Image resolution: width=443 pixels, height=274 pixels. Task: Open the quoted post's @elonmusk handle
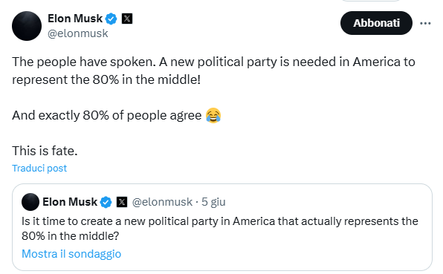pos(162,202)
